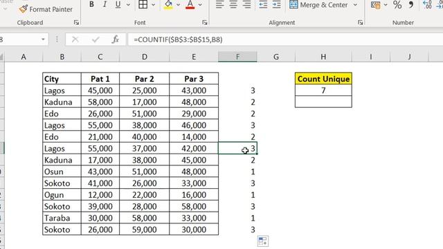The width and height of the screenshot is (443, 249).
Task: Click the Accounting Number Format icon
Action: pyautogui.click(x=375, y=5)
